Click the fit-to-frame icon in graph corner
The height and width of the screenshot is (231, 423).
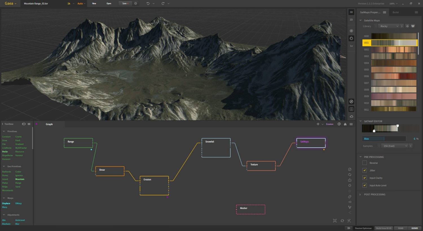tap(335, 221)
